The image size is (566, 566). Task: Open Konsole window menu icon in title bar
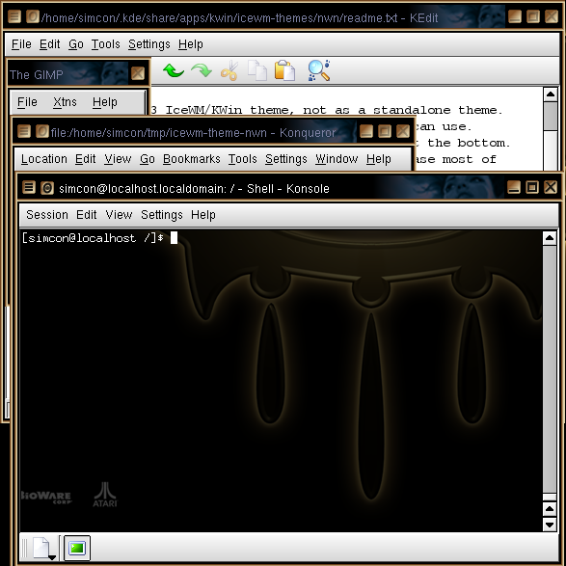click(29, 188)
